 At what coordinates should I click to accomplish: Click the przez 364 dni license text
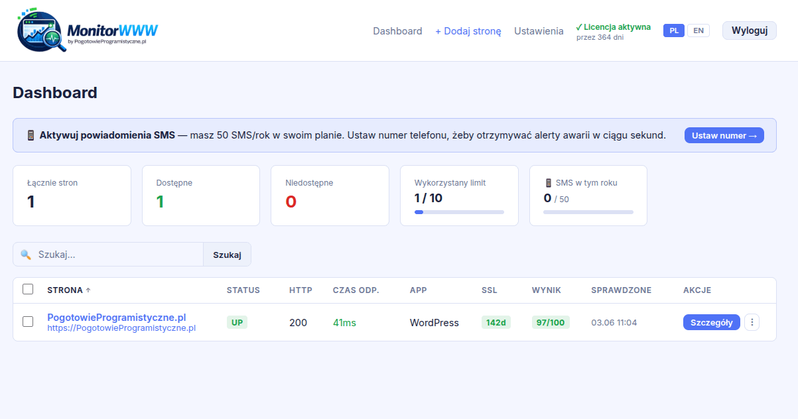[x=600, y=37]
